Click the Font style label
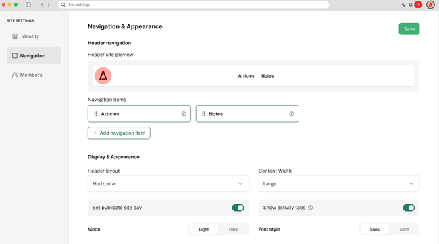Screen dimensions: 439x244 point(269,229)
